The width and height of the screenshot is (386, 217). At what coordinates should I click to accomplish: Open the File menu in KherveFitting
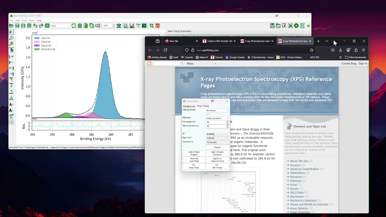pyautogui.click(x=11, y=20)
